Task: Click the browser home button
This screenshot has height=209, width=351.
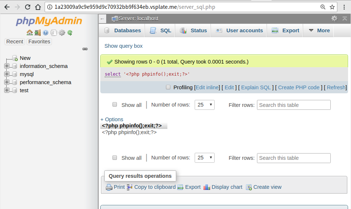Action: [x=38, y=7]
